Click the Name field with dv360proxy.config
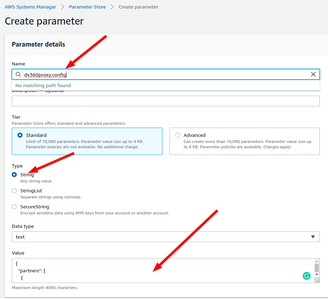Image resolution: width=328 pixels, height=299 pixels. tap(166, 74)
